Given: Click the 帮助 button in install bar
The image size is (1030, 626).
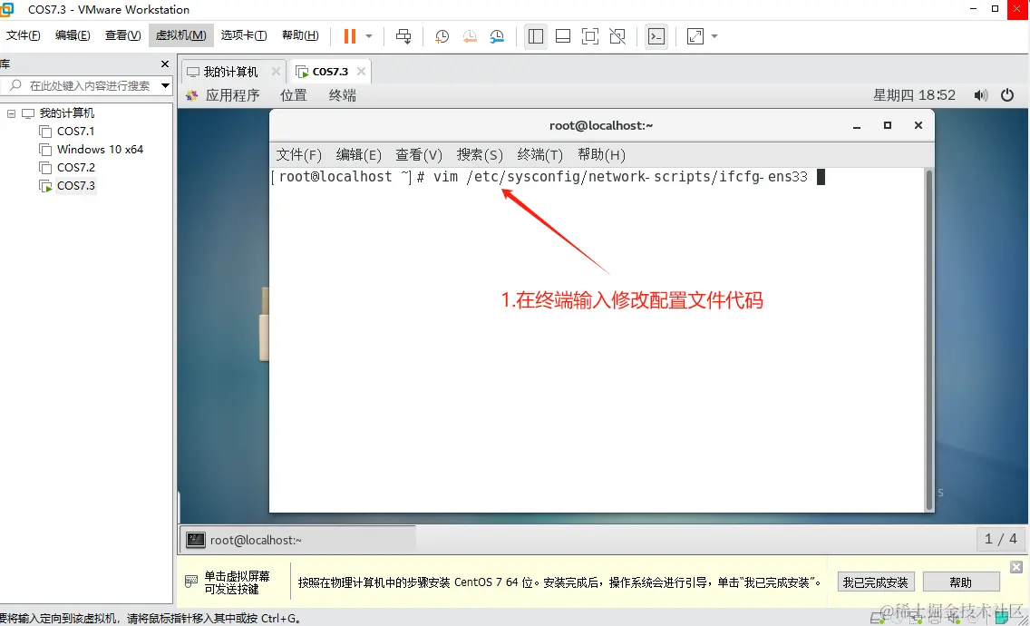Looking at the screenshot, I should (x=960, y=582).
